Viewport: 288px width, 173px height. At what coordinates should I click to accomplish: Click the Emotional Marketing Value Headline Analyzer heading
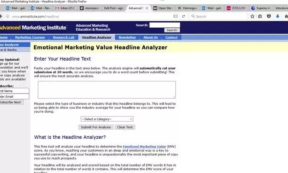pyautogui.click(x=100, y=47)
